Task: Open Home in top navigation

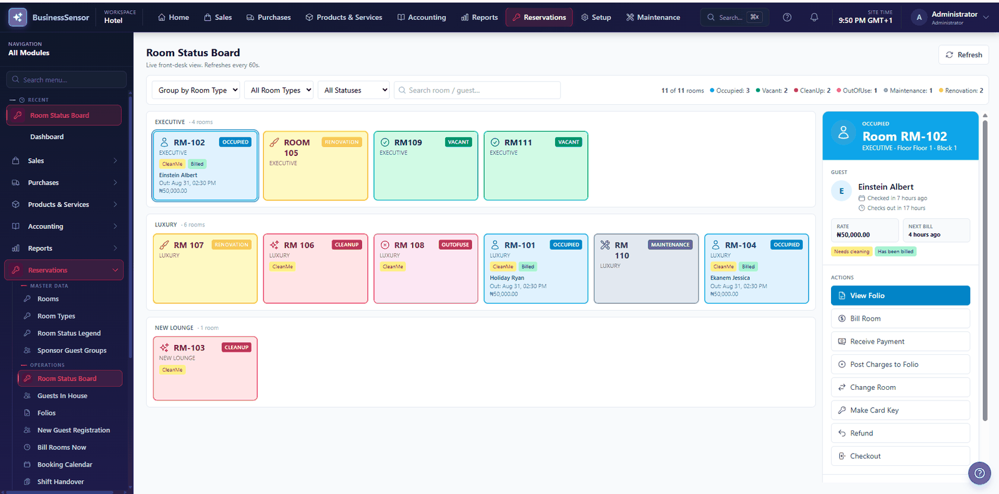Action: pos(174,17)
